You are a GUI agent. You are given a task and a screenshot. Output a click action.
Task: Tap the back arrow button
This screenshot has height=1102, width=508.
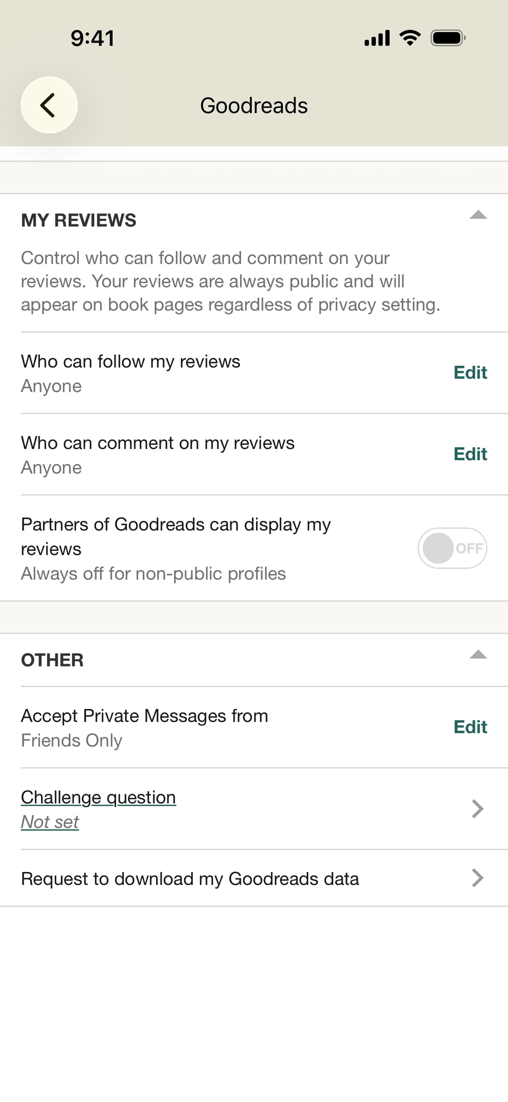point(49,105)
